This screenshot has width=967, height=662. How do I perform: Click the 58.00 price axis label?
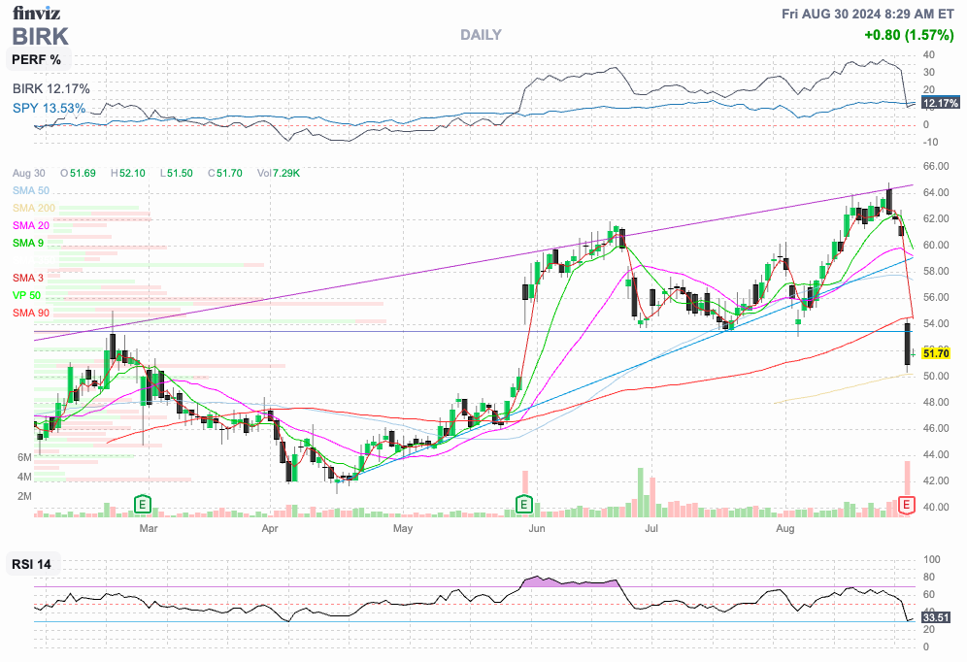(936, 271)
